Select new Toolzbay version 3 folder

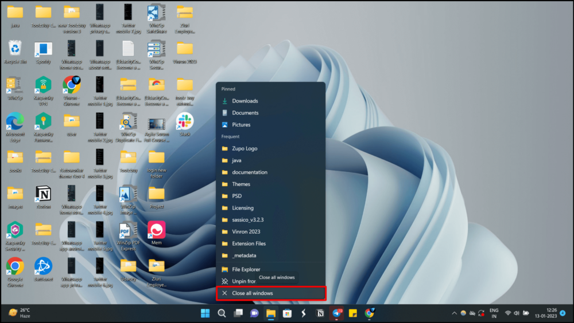pos(71,19)
